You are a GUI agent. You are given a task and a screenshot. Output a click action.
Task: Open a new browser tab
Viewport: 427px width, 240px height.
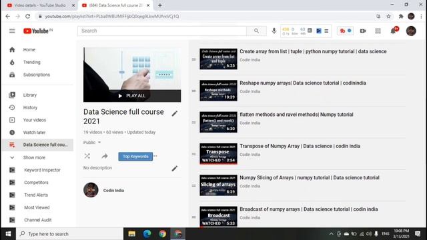point(160,5)
